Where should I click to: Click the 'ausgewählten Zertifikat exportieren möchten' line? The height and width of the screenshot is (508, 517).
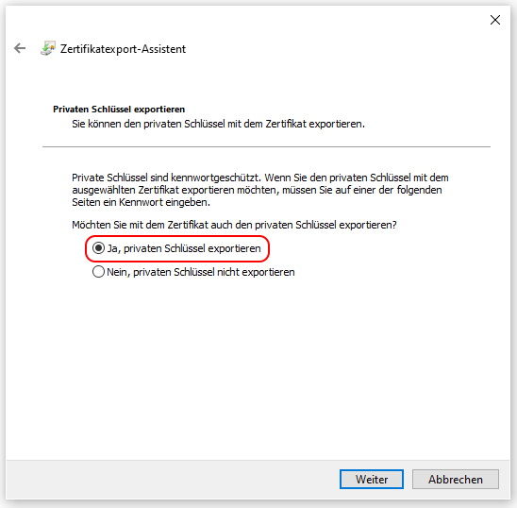point(257,190)
